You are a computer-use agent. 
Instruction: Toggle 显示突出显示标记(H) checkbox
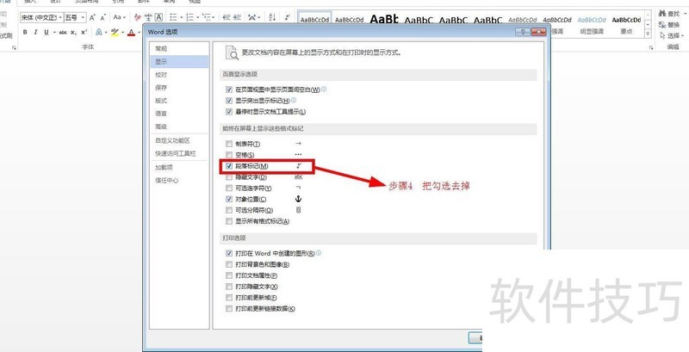coord(228,101)
